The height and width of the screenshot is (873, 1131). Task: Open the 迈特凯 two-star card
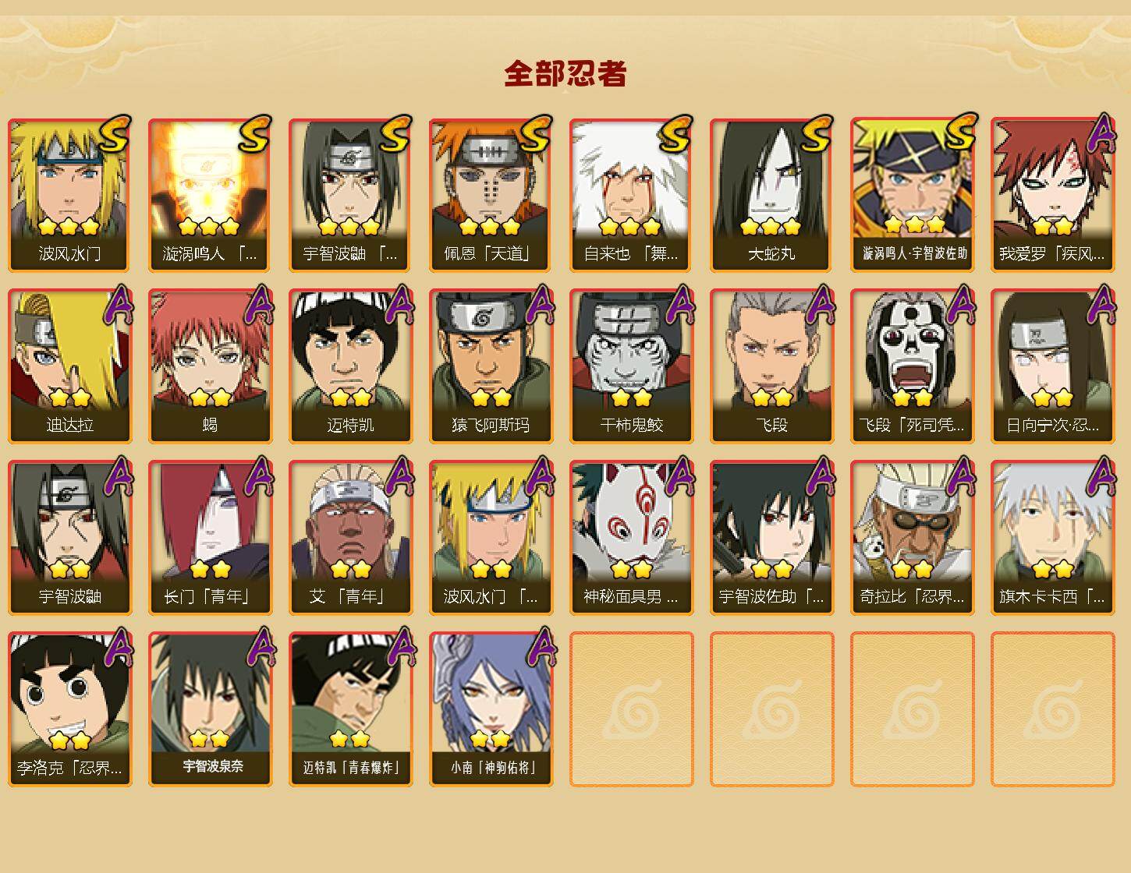350,366
